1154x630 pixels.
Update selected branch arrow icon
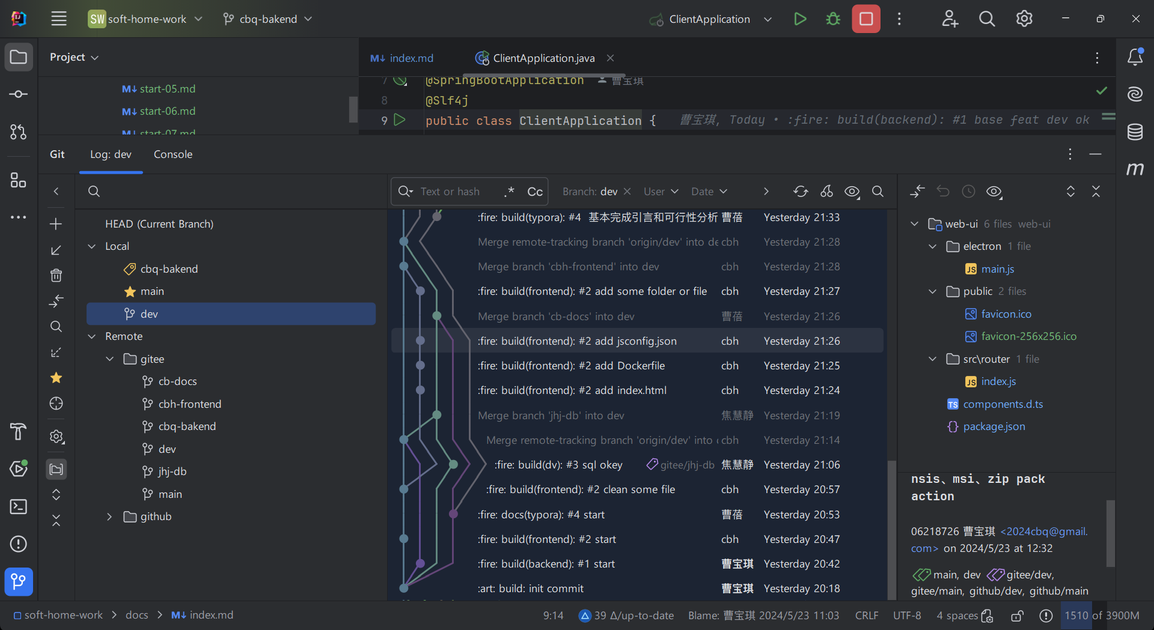pos(56,250)
